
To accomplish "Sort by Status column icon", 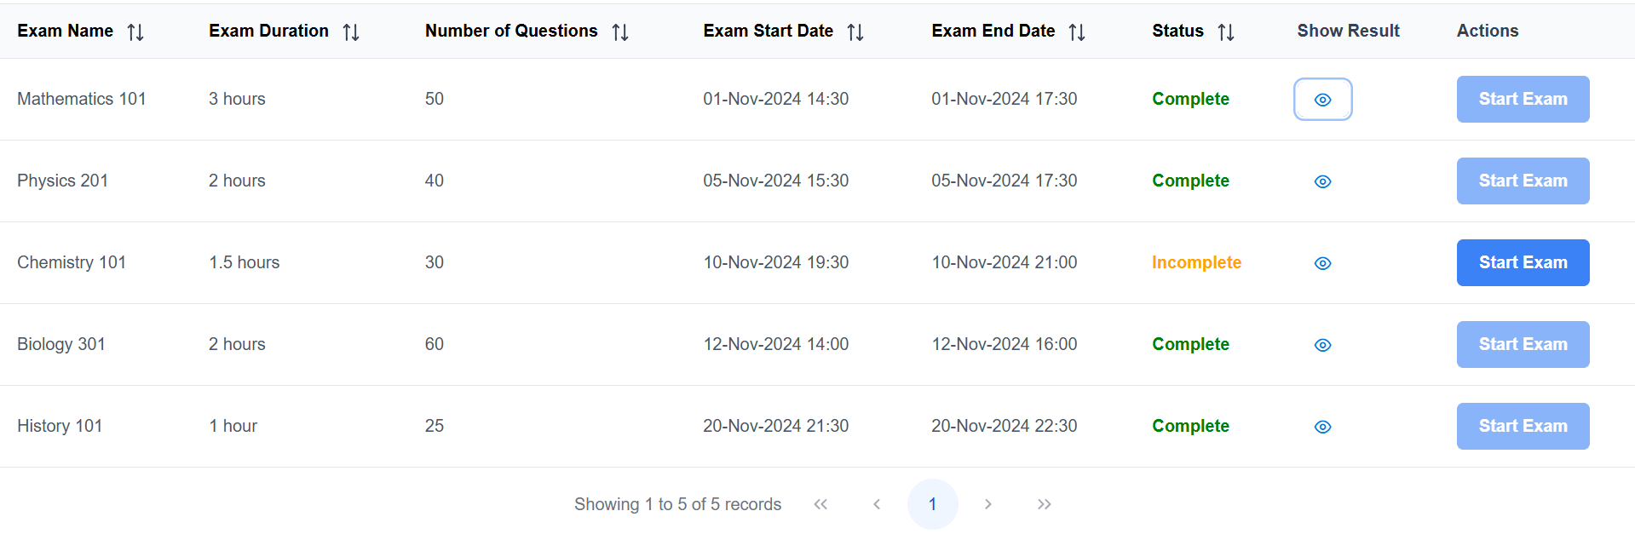I will [x=1226, y=32].
